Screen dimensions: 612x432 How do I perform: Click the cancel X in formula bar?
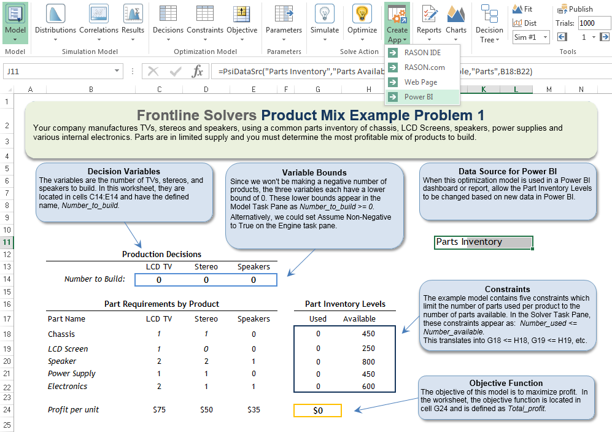tap(153, 71)
